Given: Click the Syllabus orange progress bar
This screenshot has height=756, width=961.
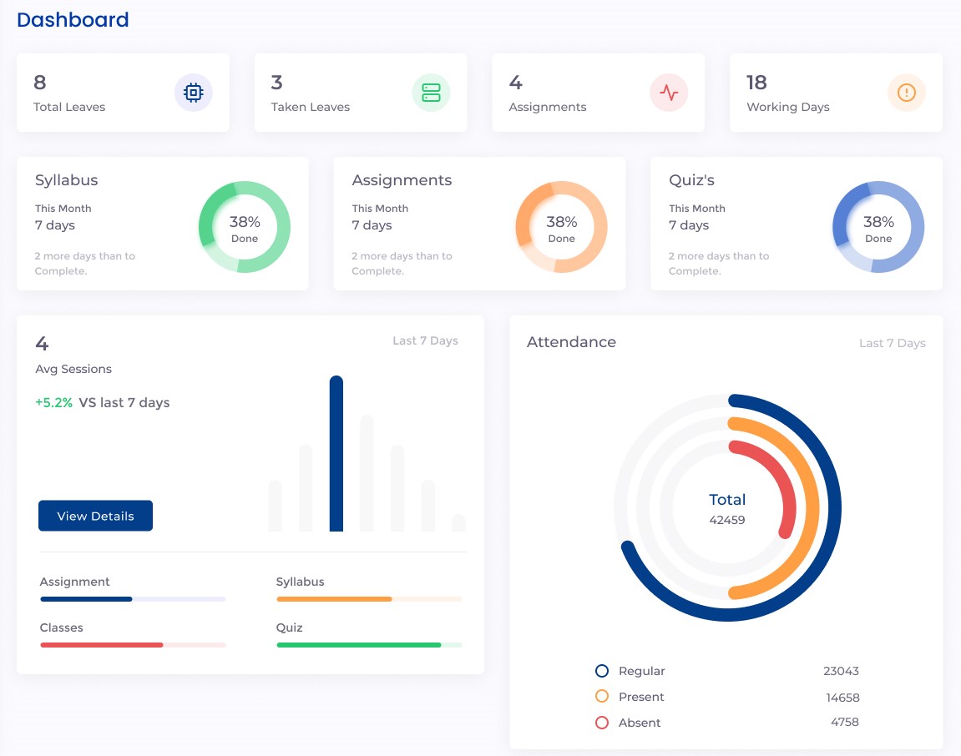Looking at the screenshot, I should pos(368,599).
